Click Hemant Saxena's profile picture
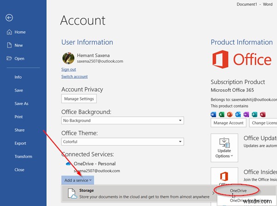The image size is (277, 206). (68, 58)
